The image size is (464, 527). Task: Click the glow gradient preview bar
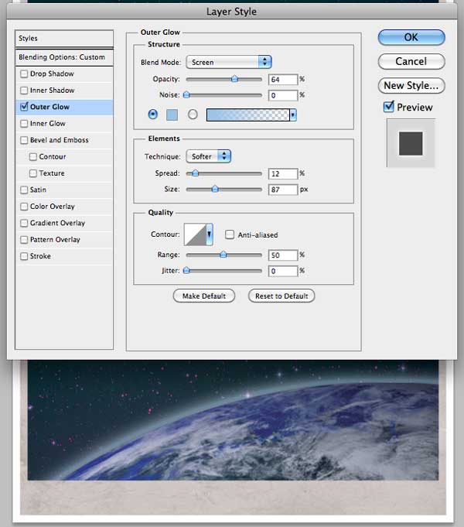[x=248, y=115]
